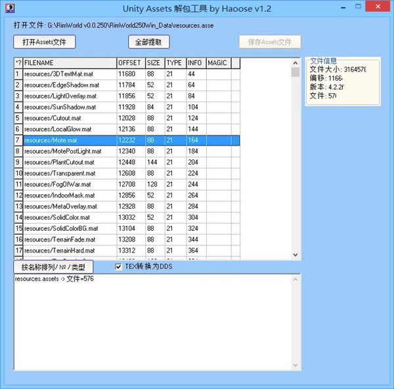Click scroll up arrow of file list

tap(295, 62)
